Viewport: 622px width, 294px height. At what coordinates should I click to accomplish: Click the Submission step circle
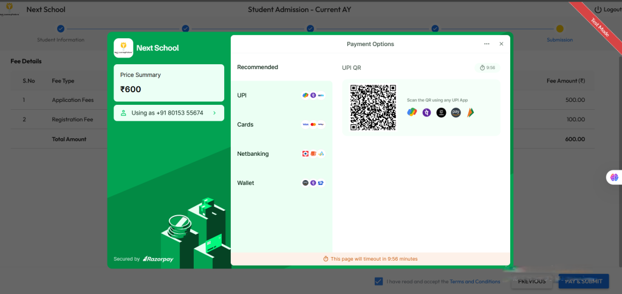(x=559, y=28)
